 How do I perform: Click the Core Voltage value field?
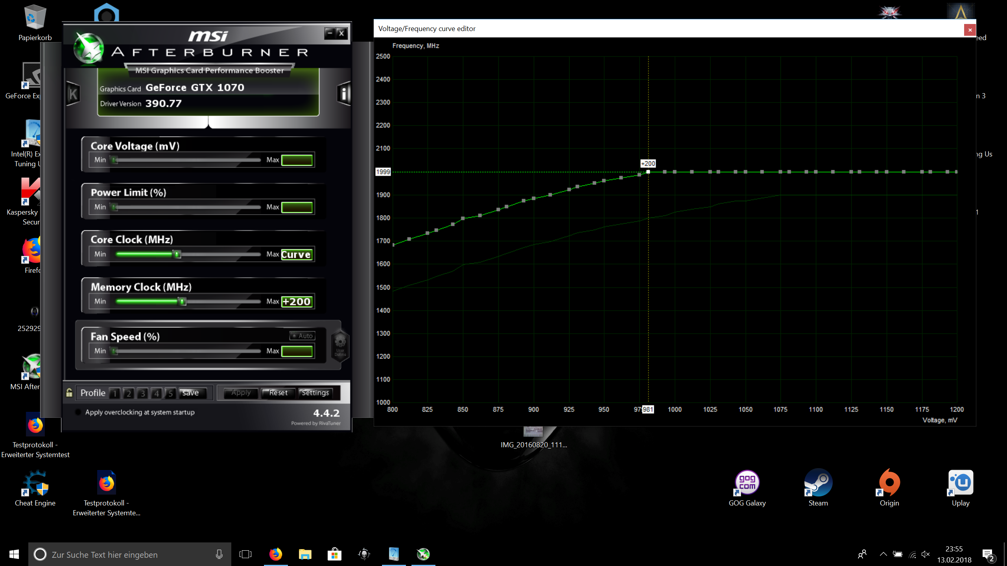[297, 160]
